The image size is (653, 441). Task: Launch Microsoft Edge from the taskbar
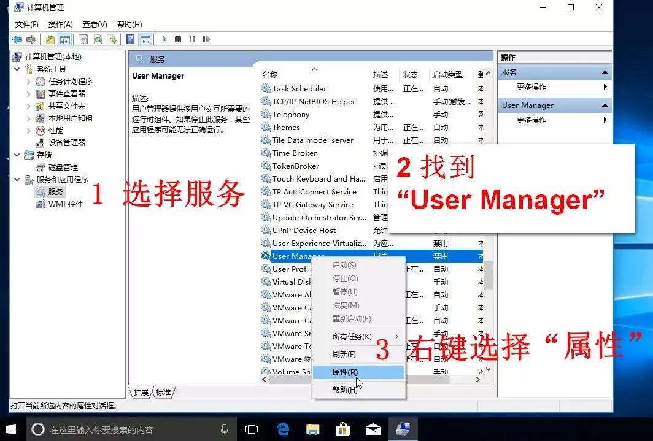tap(282, 429)
